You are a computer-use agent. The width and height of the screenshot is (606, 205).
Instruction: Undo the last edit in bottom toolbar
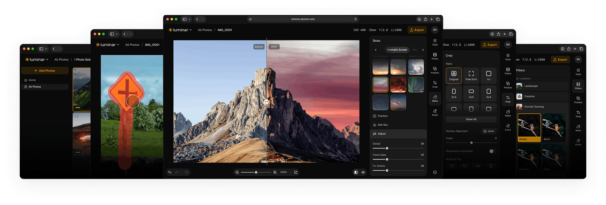170,172
